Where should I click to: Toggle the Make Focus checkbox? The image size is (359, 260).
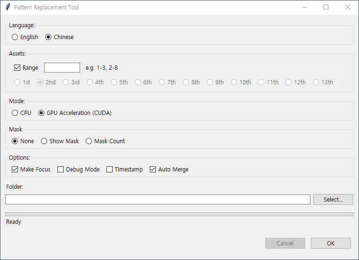coord(15,170)
